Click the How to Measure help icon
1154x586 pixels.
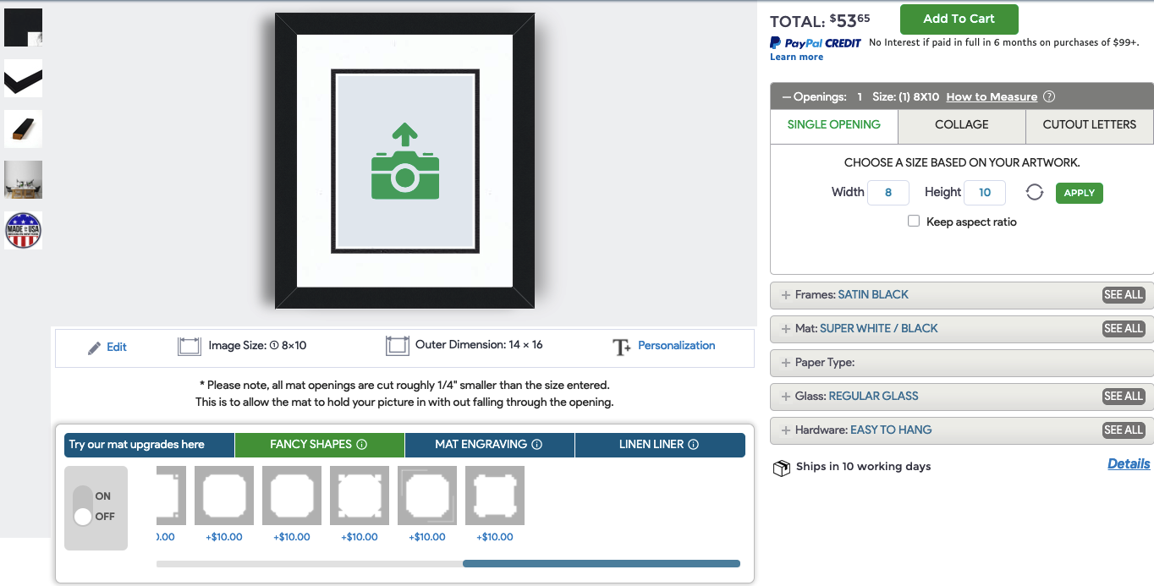(x=1049, y=97)
